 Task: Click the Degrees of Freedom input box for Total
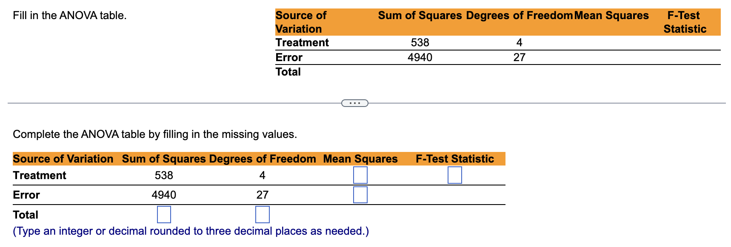click(263, 214)
